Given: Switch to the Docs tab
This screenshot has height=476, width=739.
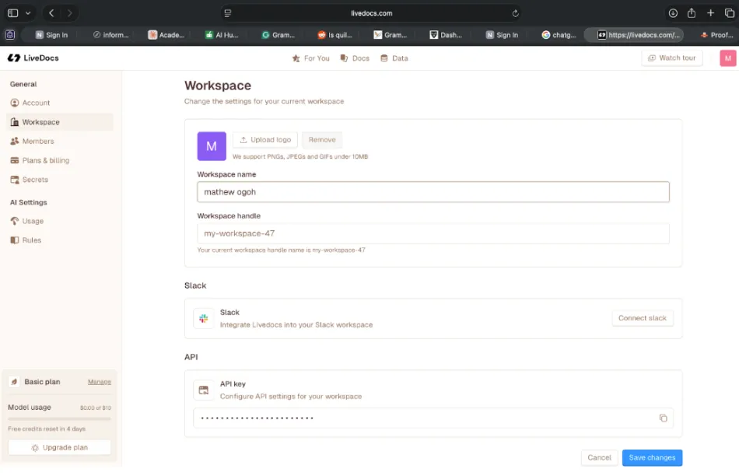Looking at the screenshot, I should [355, 58].
